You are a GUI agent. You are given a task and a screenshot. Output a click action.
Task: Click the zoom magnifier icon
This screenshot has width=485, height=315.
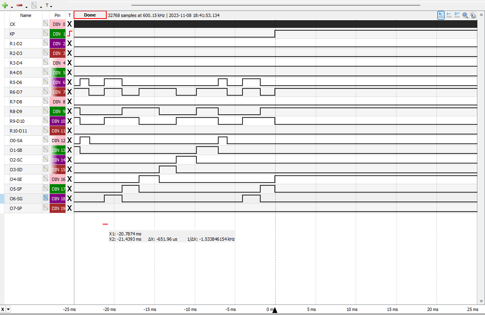465,15
